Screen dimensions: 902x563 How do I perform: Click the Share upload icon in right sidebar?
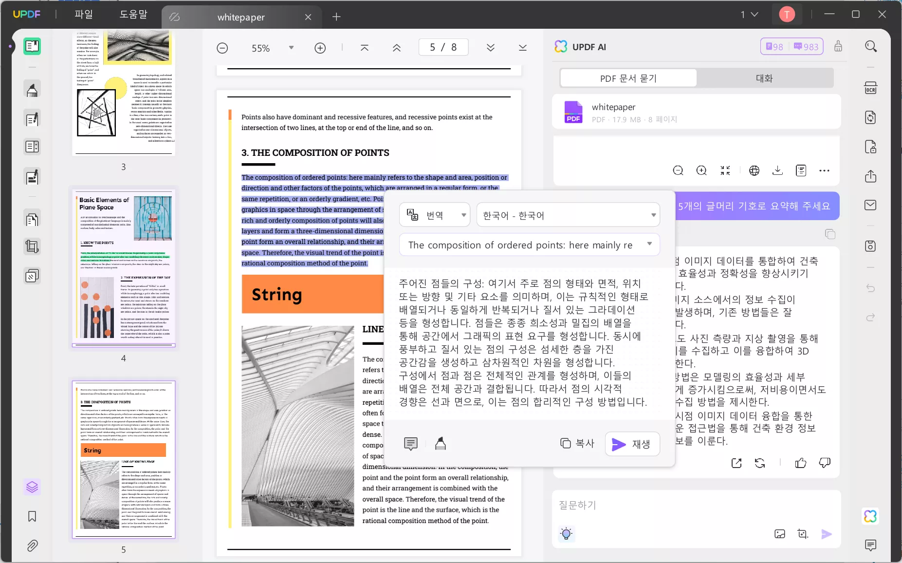pyautogui.click(x=871, y=176)
